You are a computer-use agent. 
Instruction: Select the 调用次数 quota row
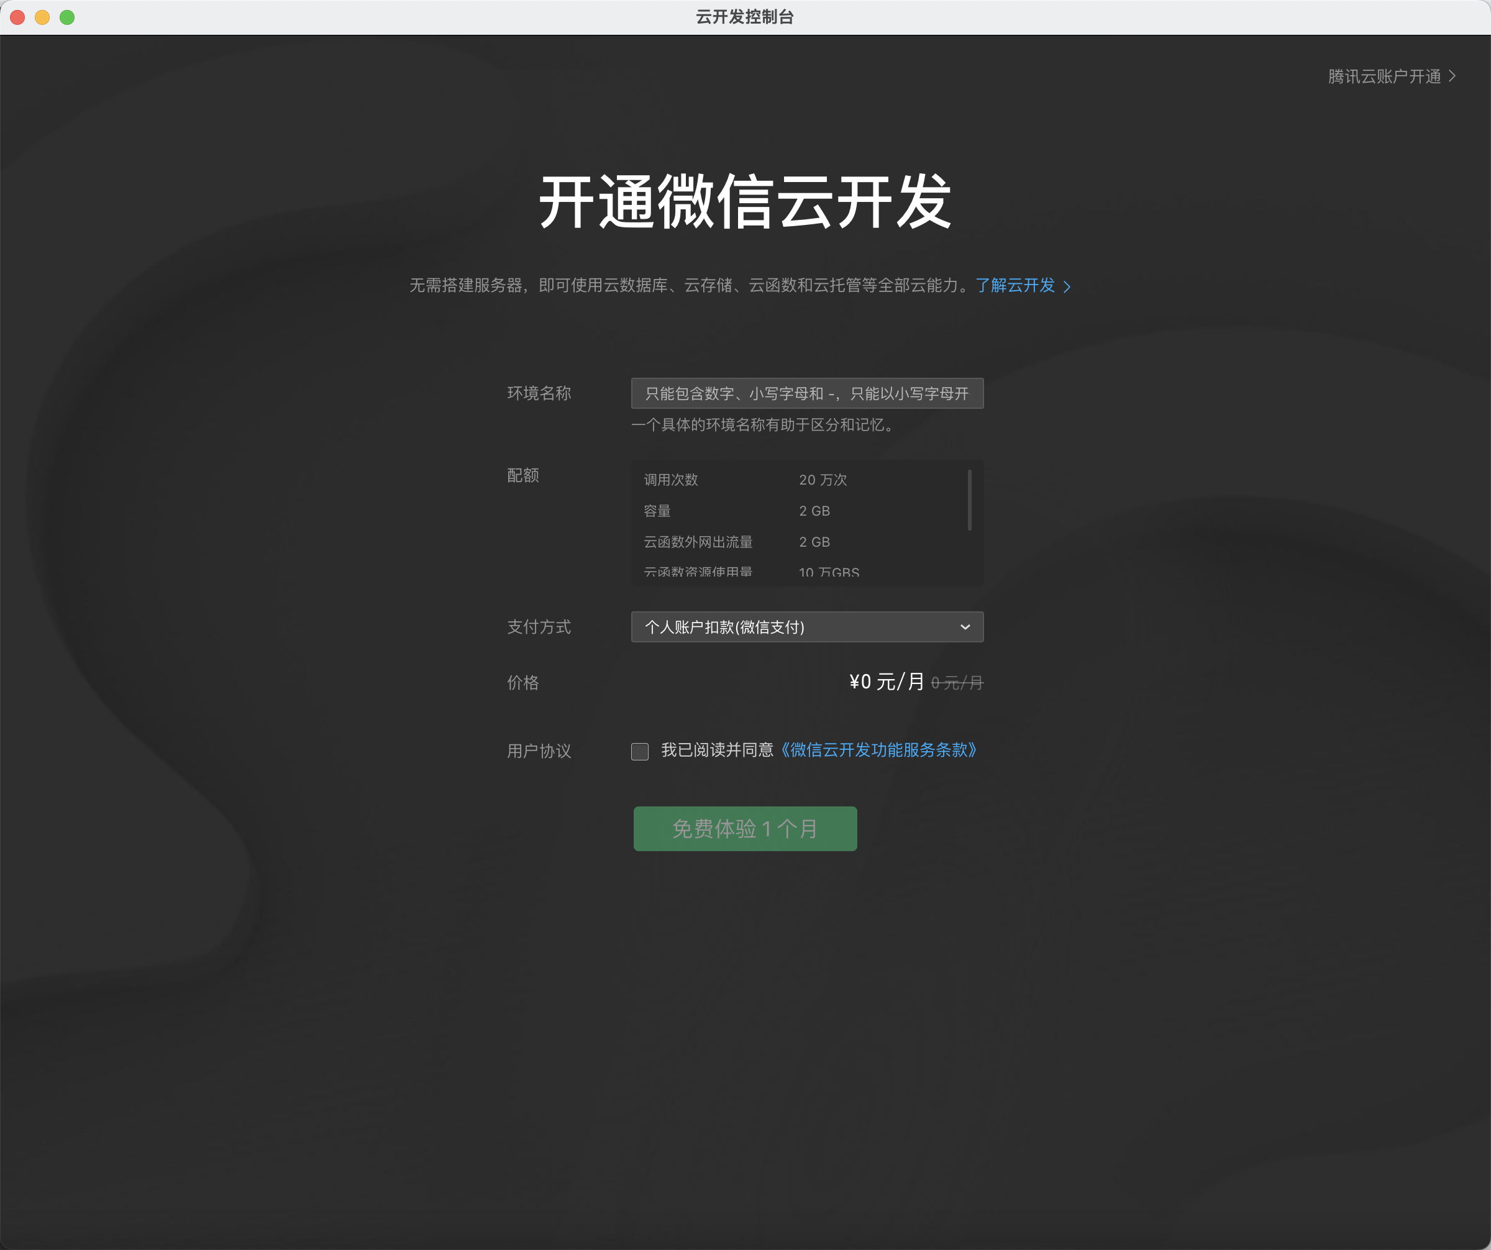tap(745, 480)
